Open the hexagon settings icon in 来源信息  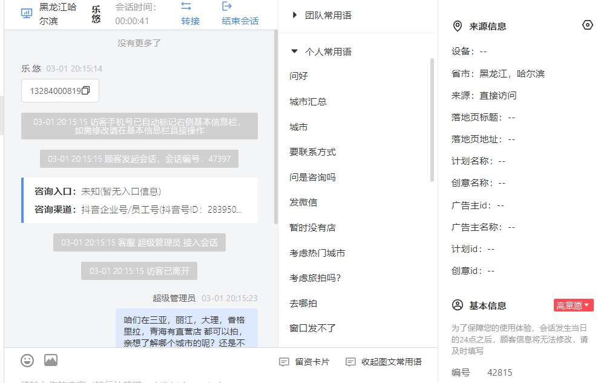pyautogui.click(x=588, y=25)
